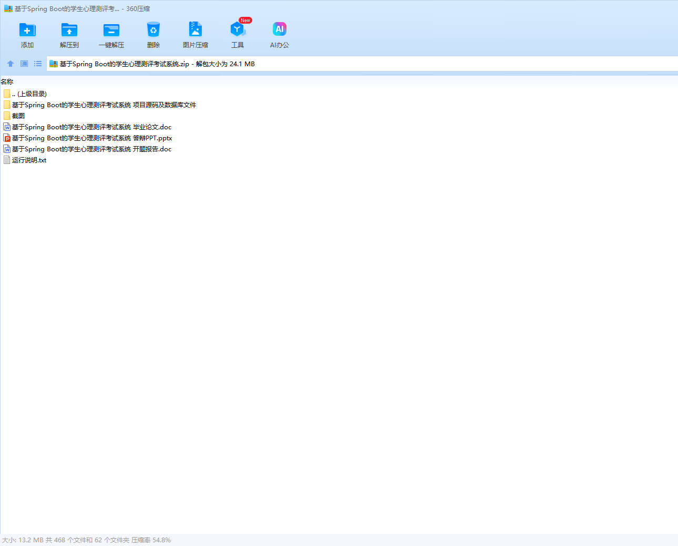Select the 运行说明.txt file
Image resolution: width=678 pixels, height=546 pixels.
coord(25,160)
